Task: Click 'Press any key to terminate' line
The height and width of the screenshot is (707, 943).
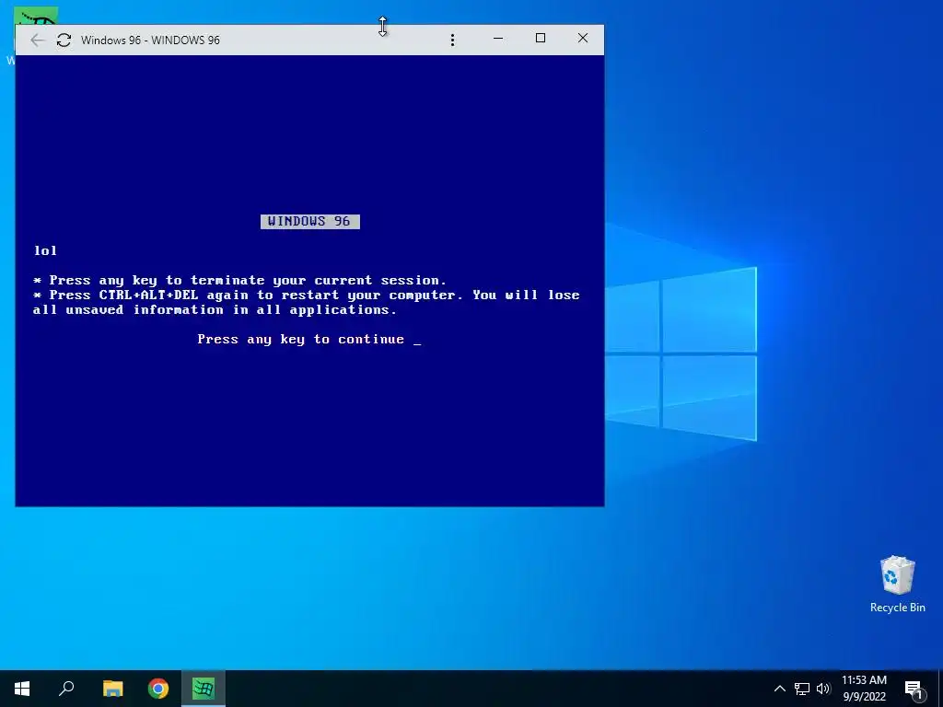Action: (240, 280)
